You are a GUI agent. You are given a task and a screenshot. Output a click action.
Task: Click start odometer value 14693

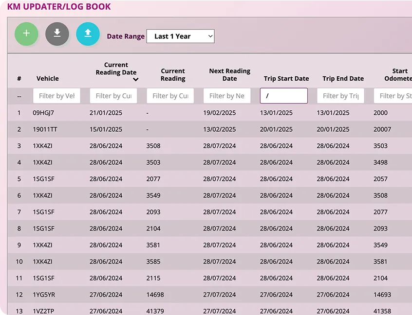coord(382,295)
